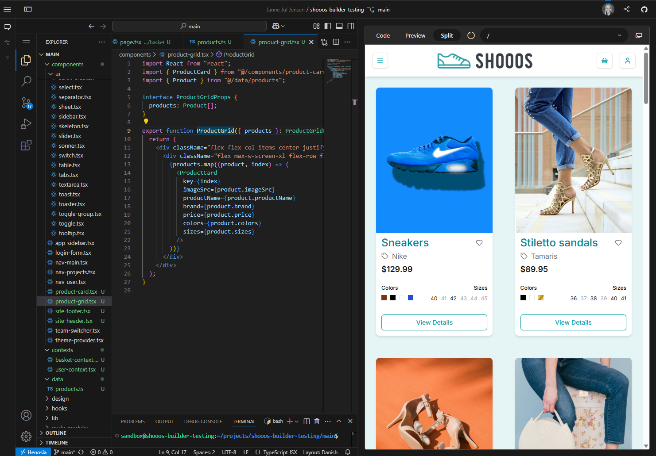Switch to the page.tsx editor tab
Screen dimensions: 656x456
141,42
